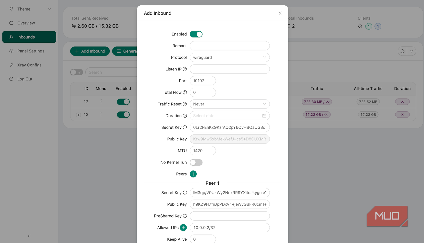Log Out from the panel

[25, 79]
